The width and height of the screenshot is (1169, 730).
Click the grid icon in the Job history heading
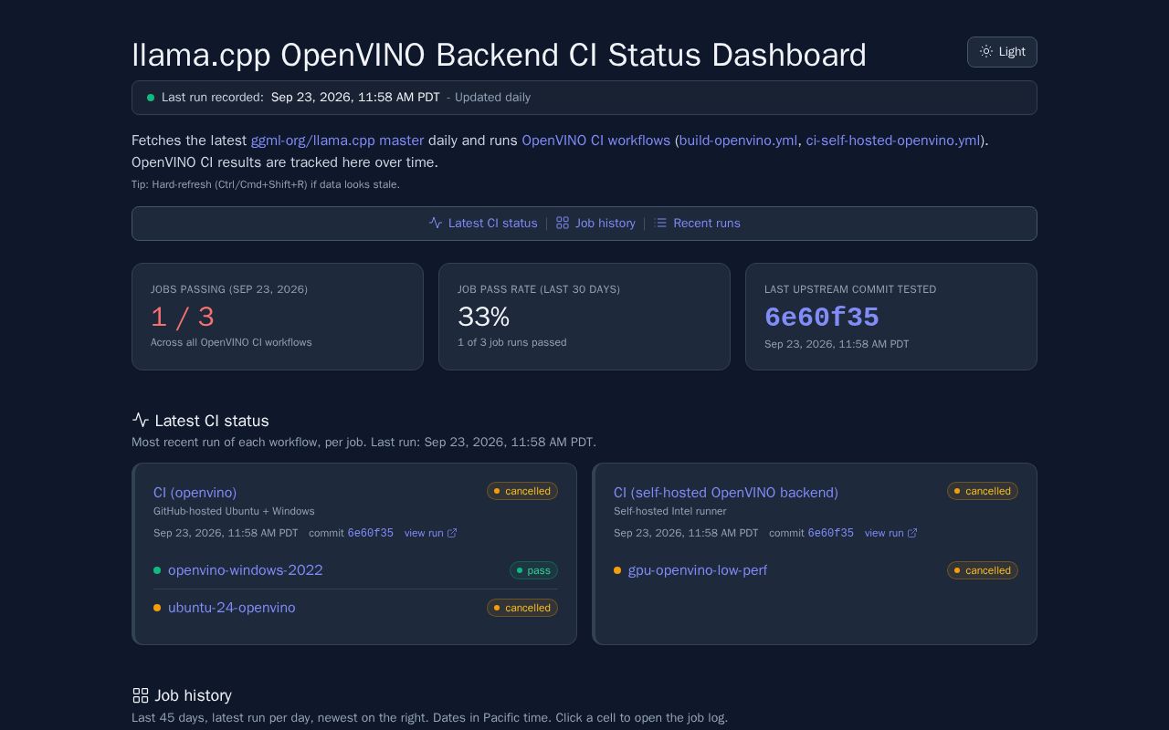coord(141,695)
